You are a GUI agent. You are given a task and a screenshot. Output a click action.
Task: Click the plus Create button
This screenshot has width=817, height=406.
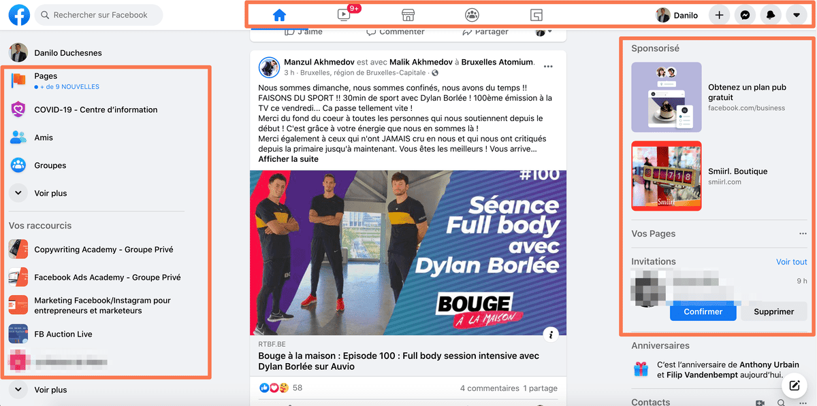[720, 15]
